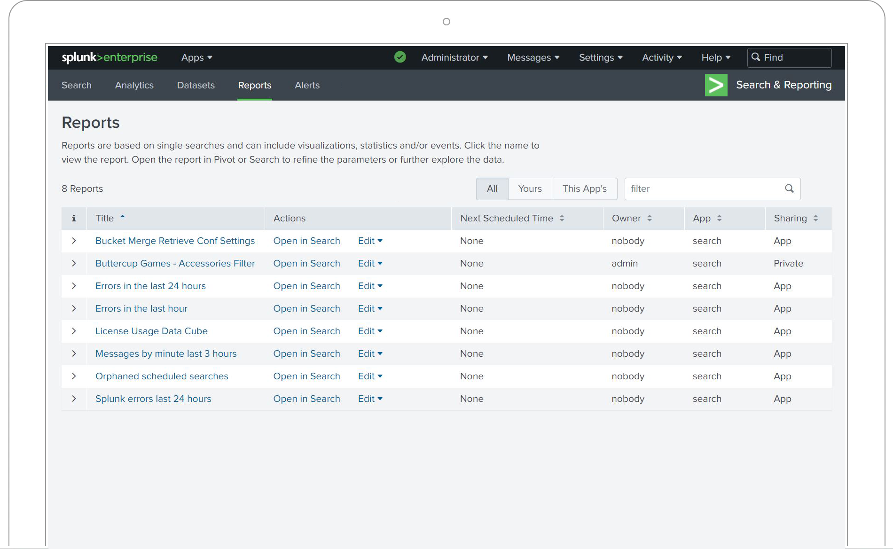Click the Sharing column sort icon
The image size is (893, 549).
[816, 218]
